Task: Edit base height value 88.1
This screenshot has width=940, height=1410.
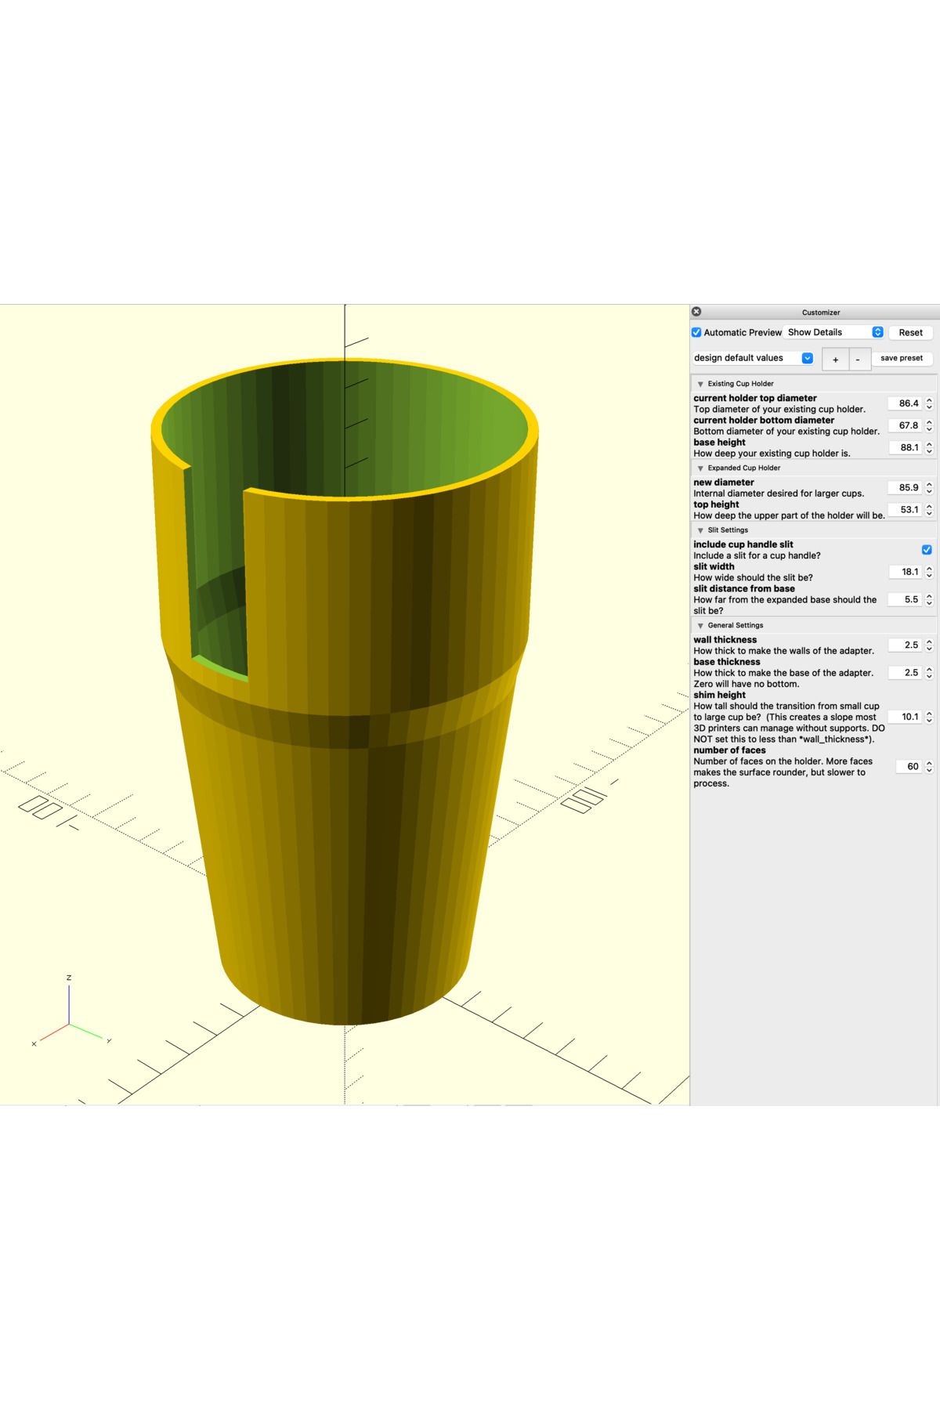Action: click(x=906, y=447)
